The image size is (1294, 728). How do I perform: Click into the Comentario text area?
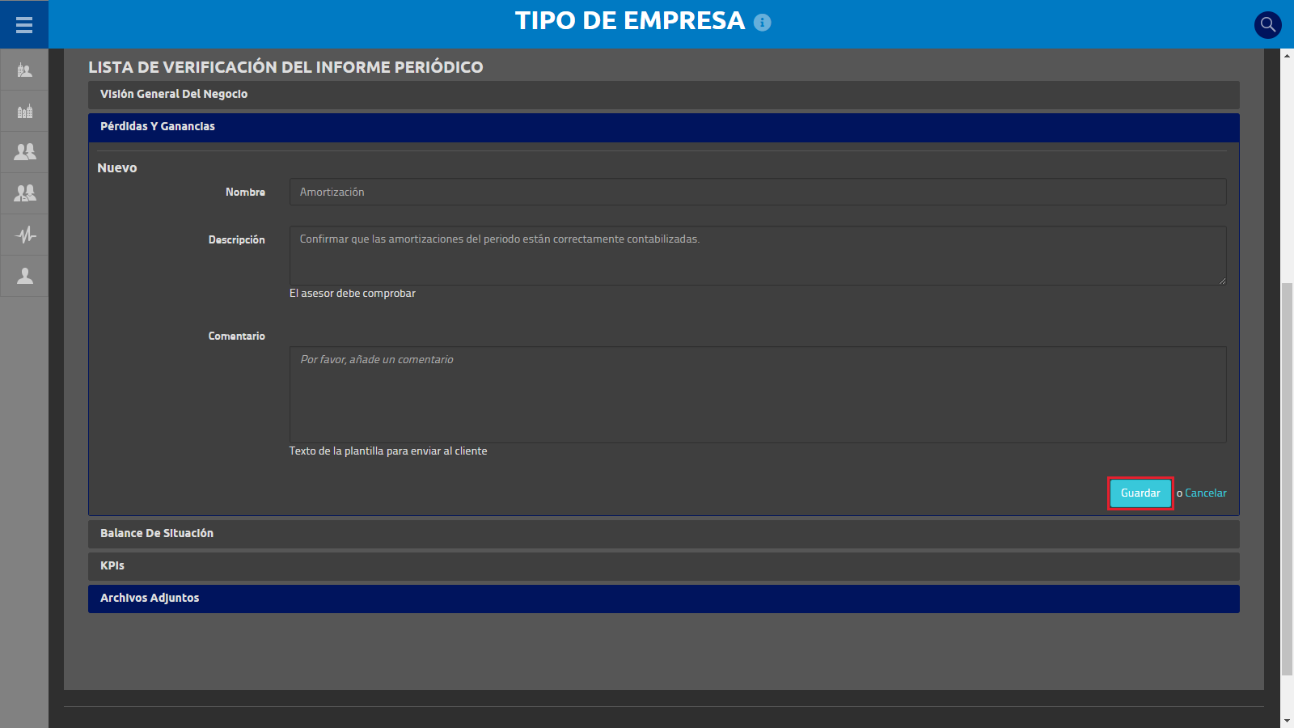coord(758,395)
